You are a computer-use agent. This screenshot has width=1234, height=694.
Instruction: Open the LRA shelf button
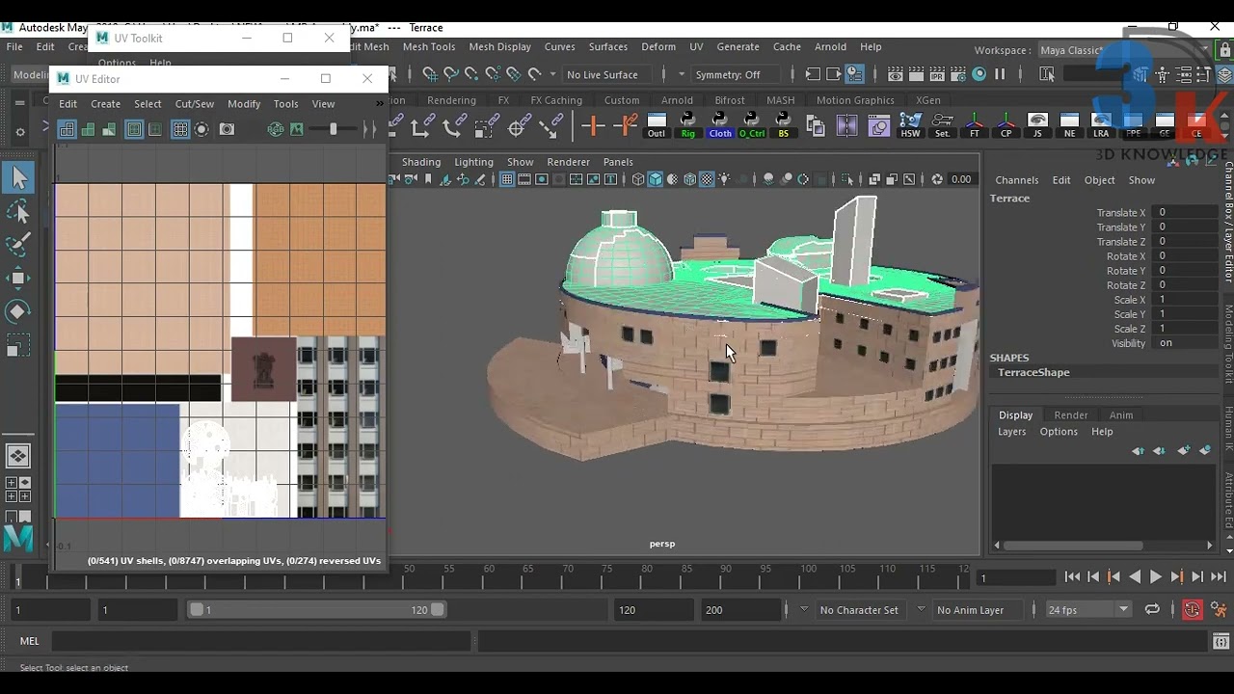(1101, 125)
